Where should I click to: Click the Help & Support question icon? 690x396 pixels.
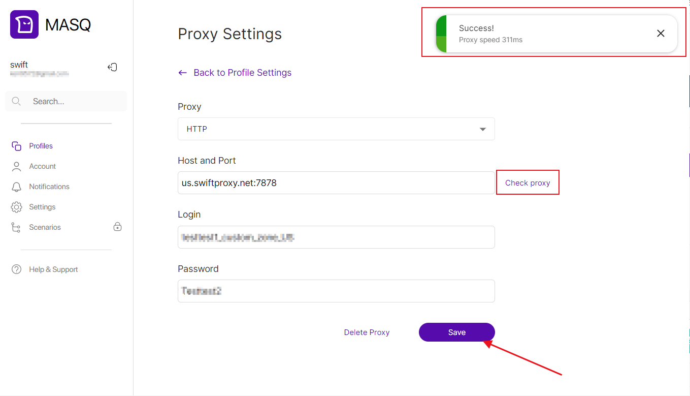tap(16, 269)
